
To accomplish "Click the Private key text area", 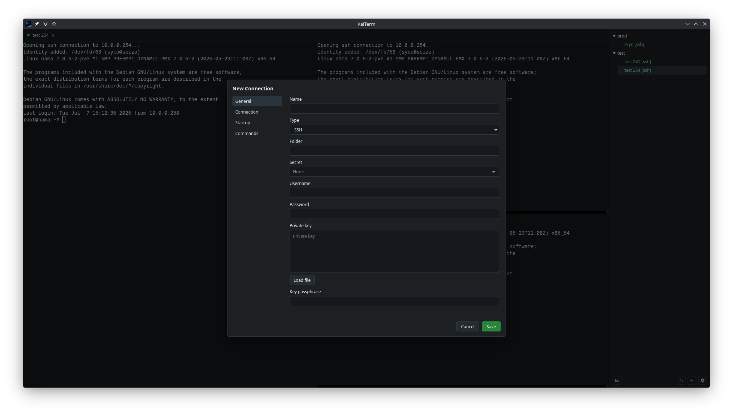I will pos(394,251).
